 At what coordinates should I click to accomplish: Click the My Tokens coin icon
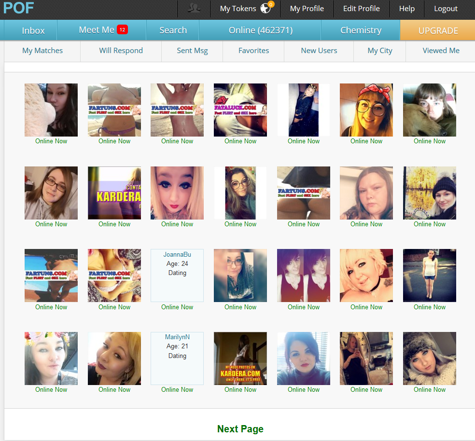(265, 8)
